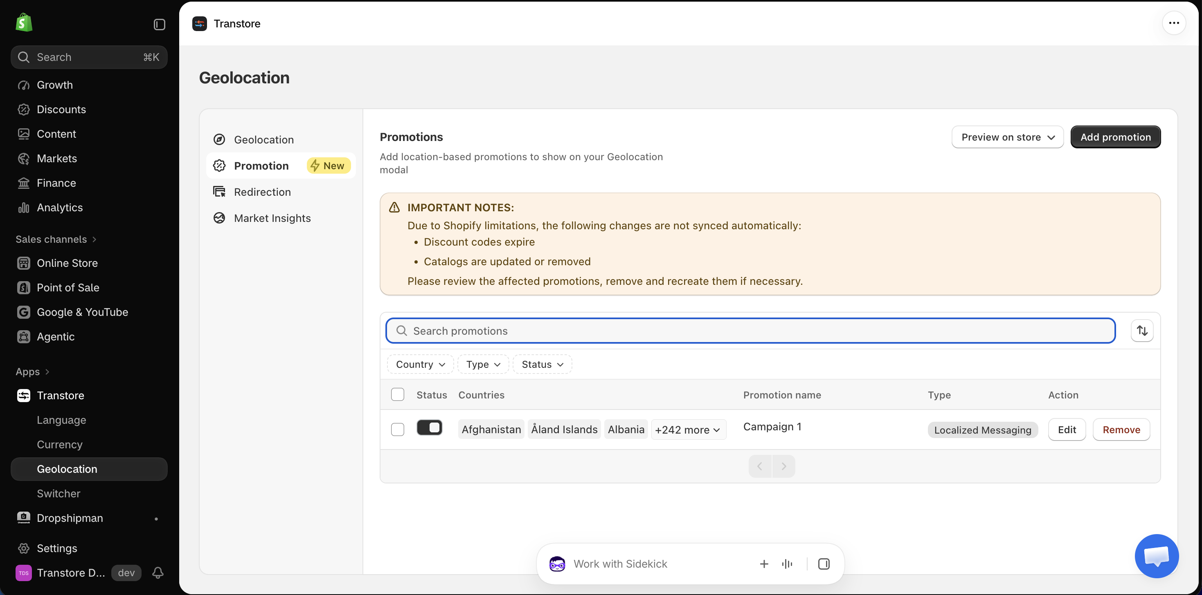This screenshot has width=1202, height=595.
Task: Open the Country filter dropdown
Action: pos(421,365)
